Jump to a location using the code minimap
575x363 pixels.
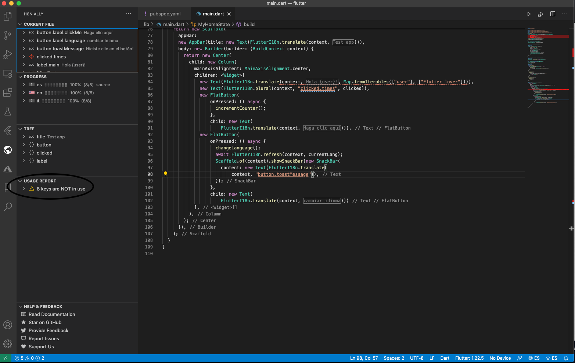(548, 68)
